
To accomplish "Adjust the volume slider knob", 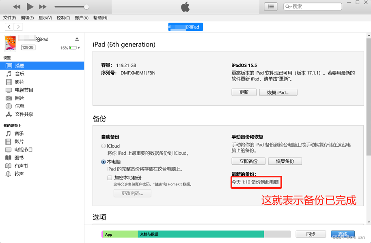I will tap(86, 7).
